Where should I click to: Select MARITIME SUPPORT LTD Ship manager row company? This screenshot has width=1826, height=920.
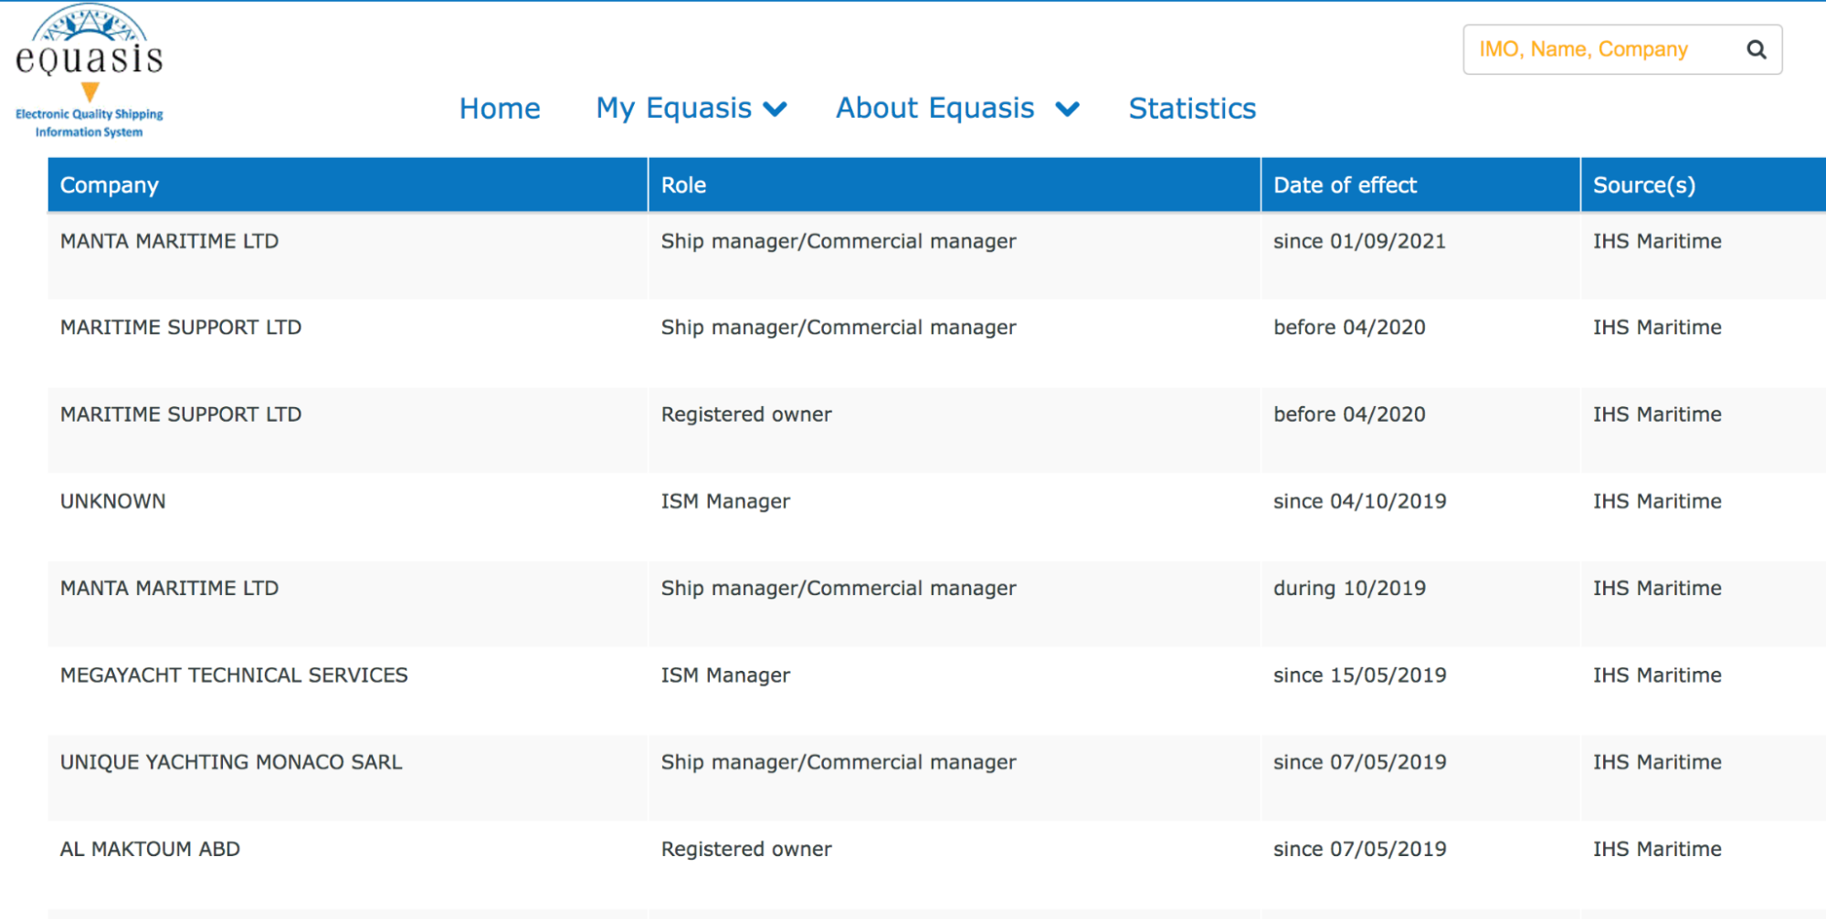(x=181, y=328)
